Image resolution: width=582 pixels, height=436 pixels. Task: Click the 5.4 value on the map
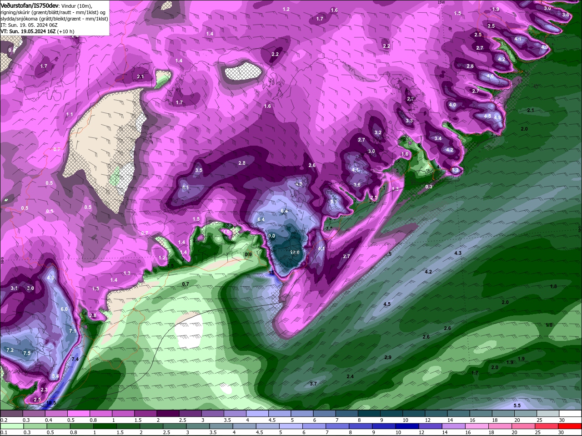point(55,376)
